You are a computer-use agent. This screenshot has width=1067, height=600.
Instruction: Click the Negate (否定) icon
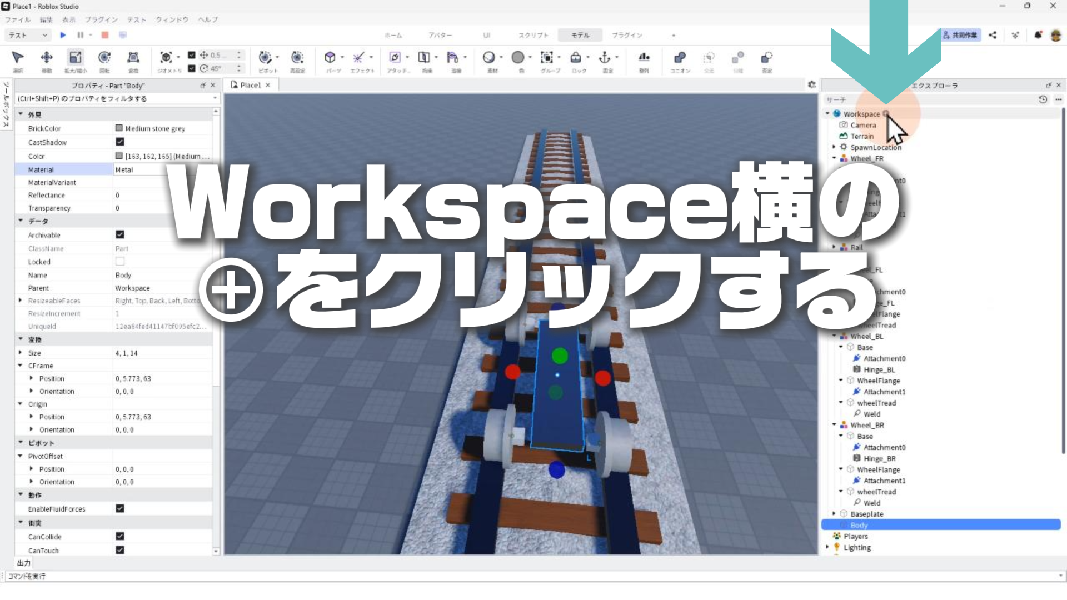pyautogui.click(x=767, y=57)
